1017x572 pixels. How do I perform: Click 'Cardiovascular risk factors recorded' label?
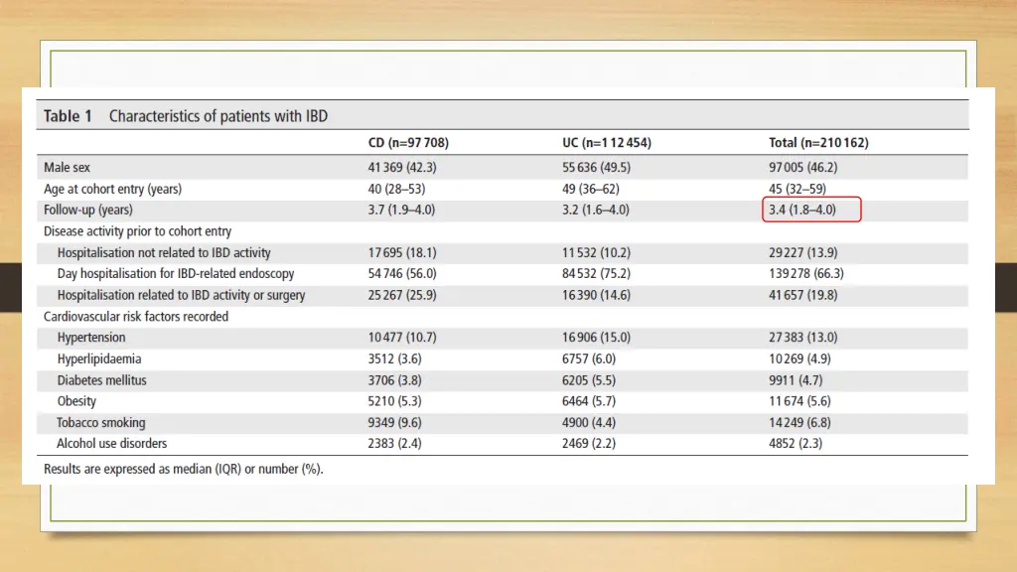coord(136,317)
